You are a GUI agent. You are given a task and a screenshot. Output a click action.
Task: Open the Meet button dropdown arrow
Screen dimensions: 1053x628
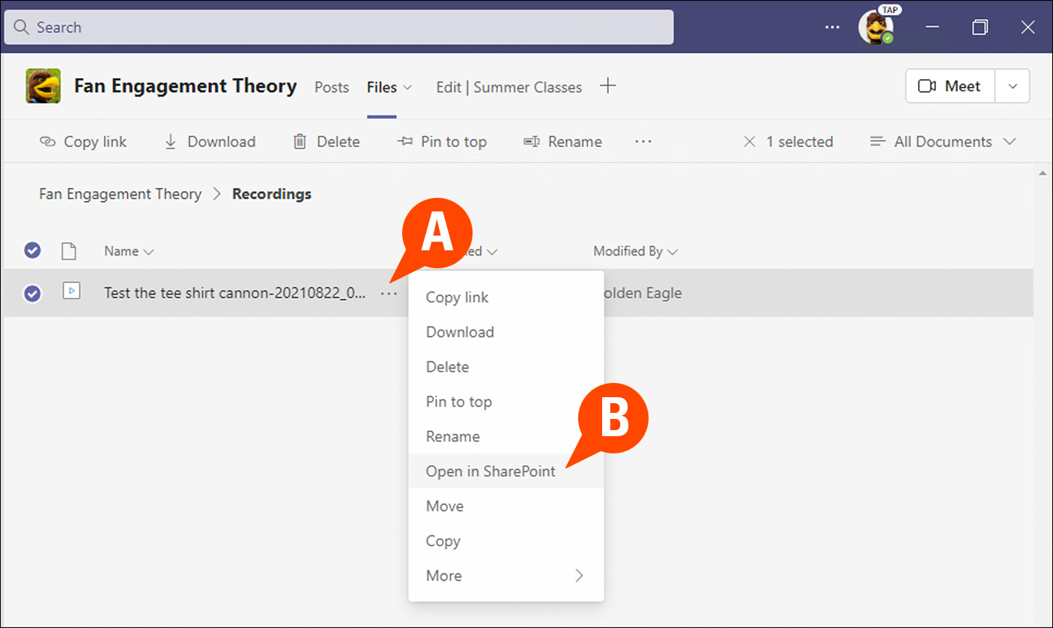[1013, 86]
